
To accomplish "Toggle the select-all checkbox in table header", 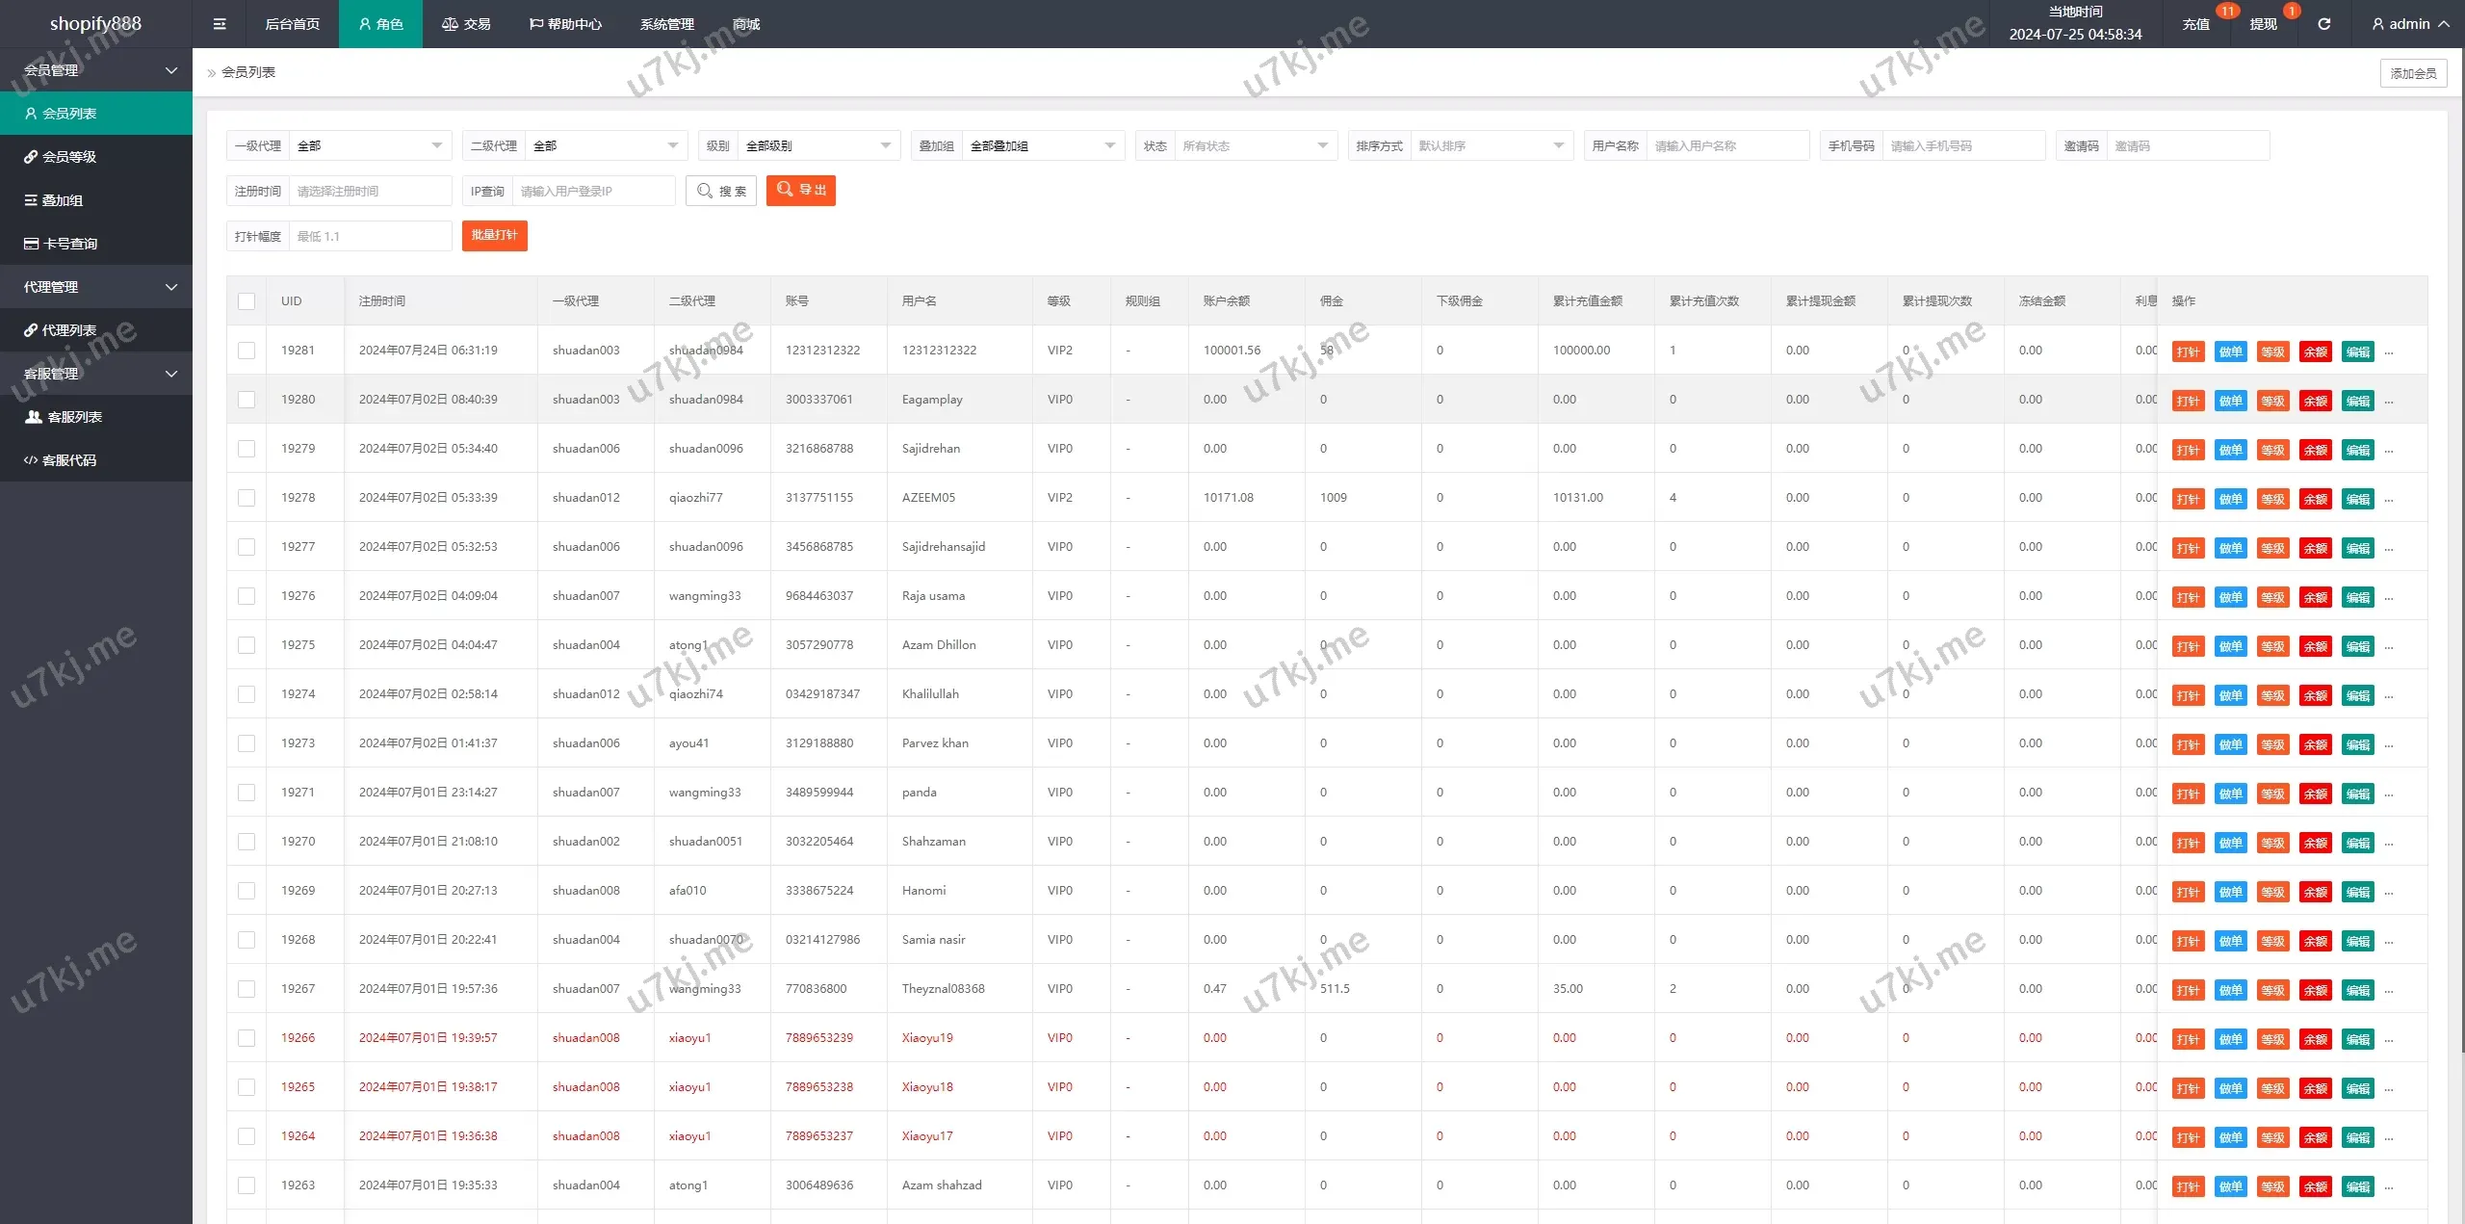I will [246, 301].
